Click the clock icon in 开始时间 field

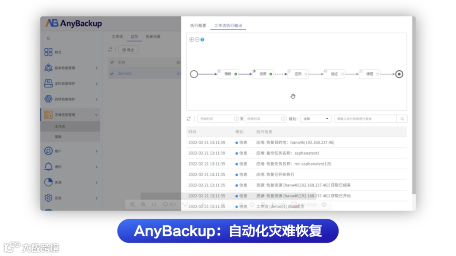(x=236, y=119)
